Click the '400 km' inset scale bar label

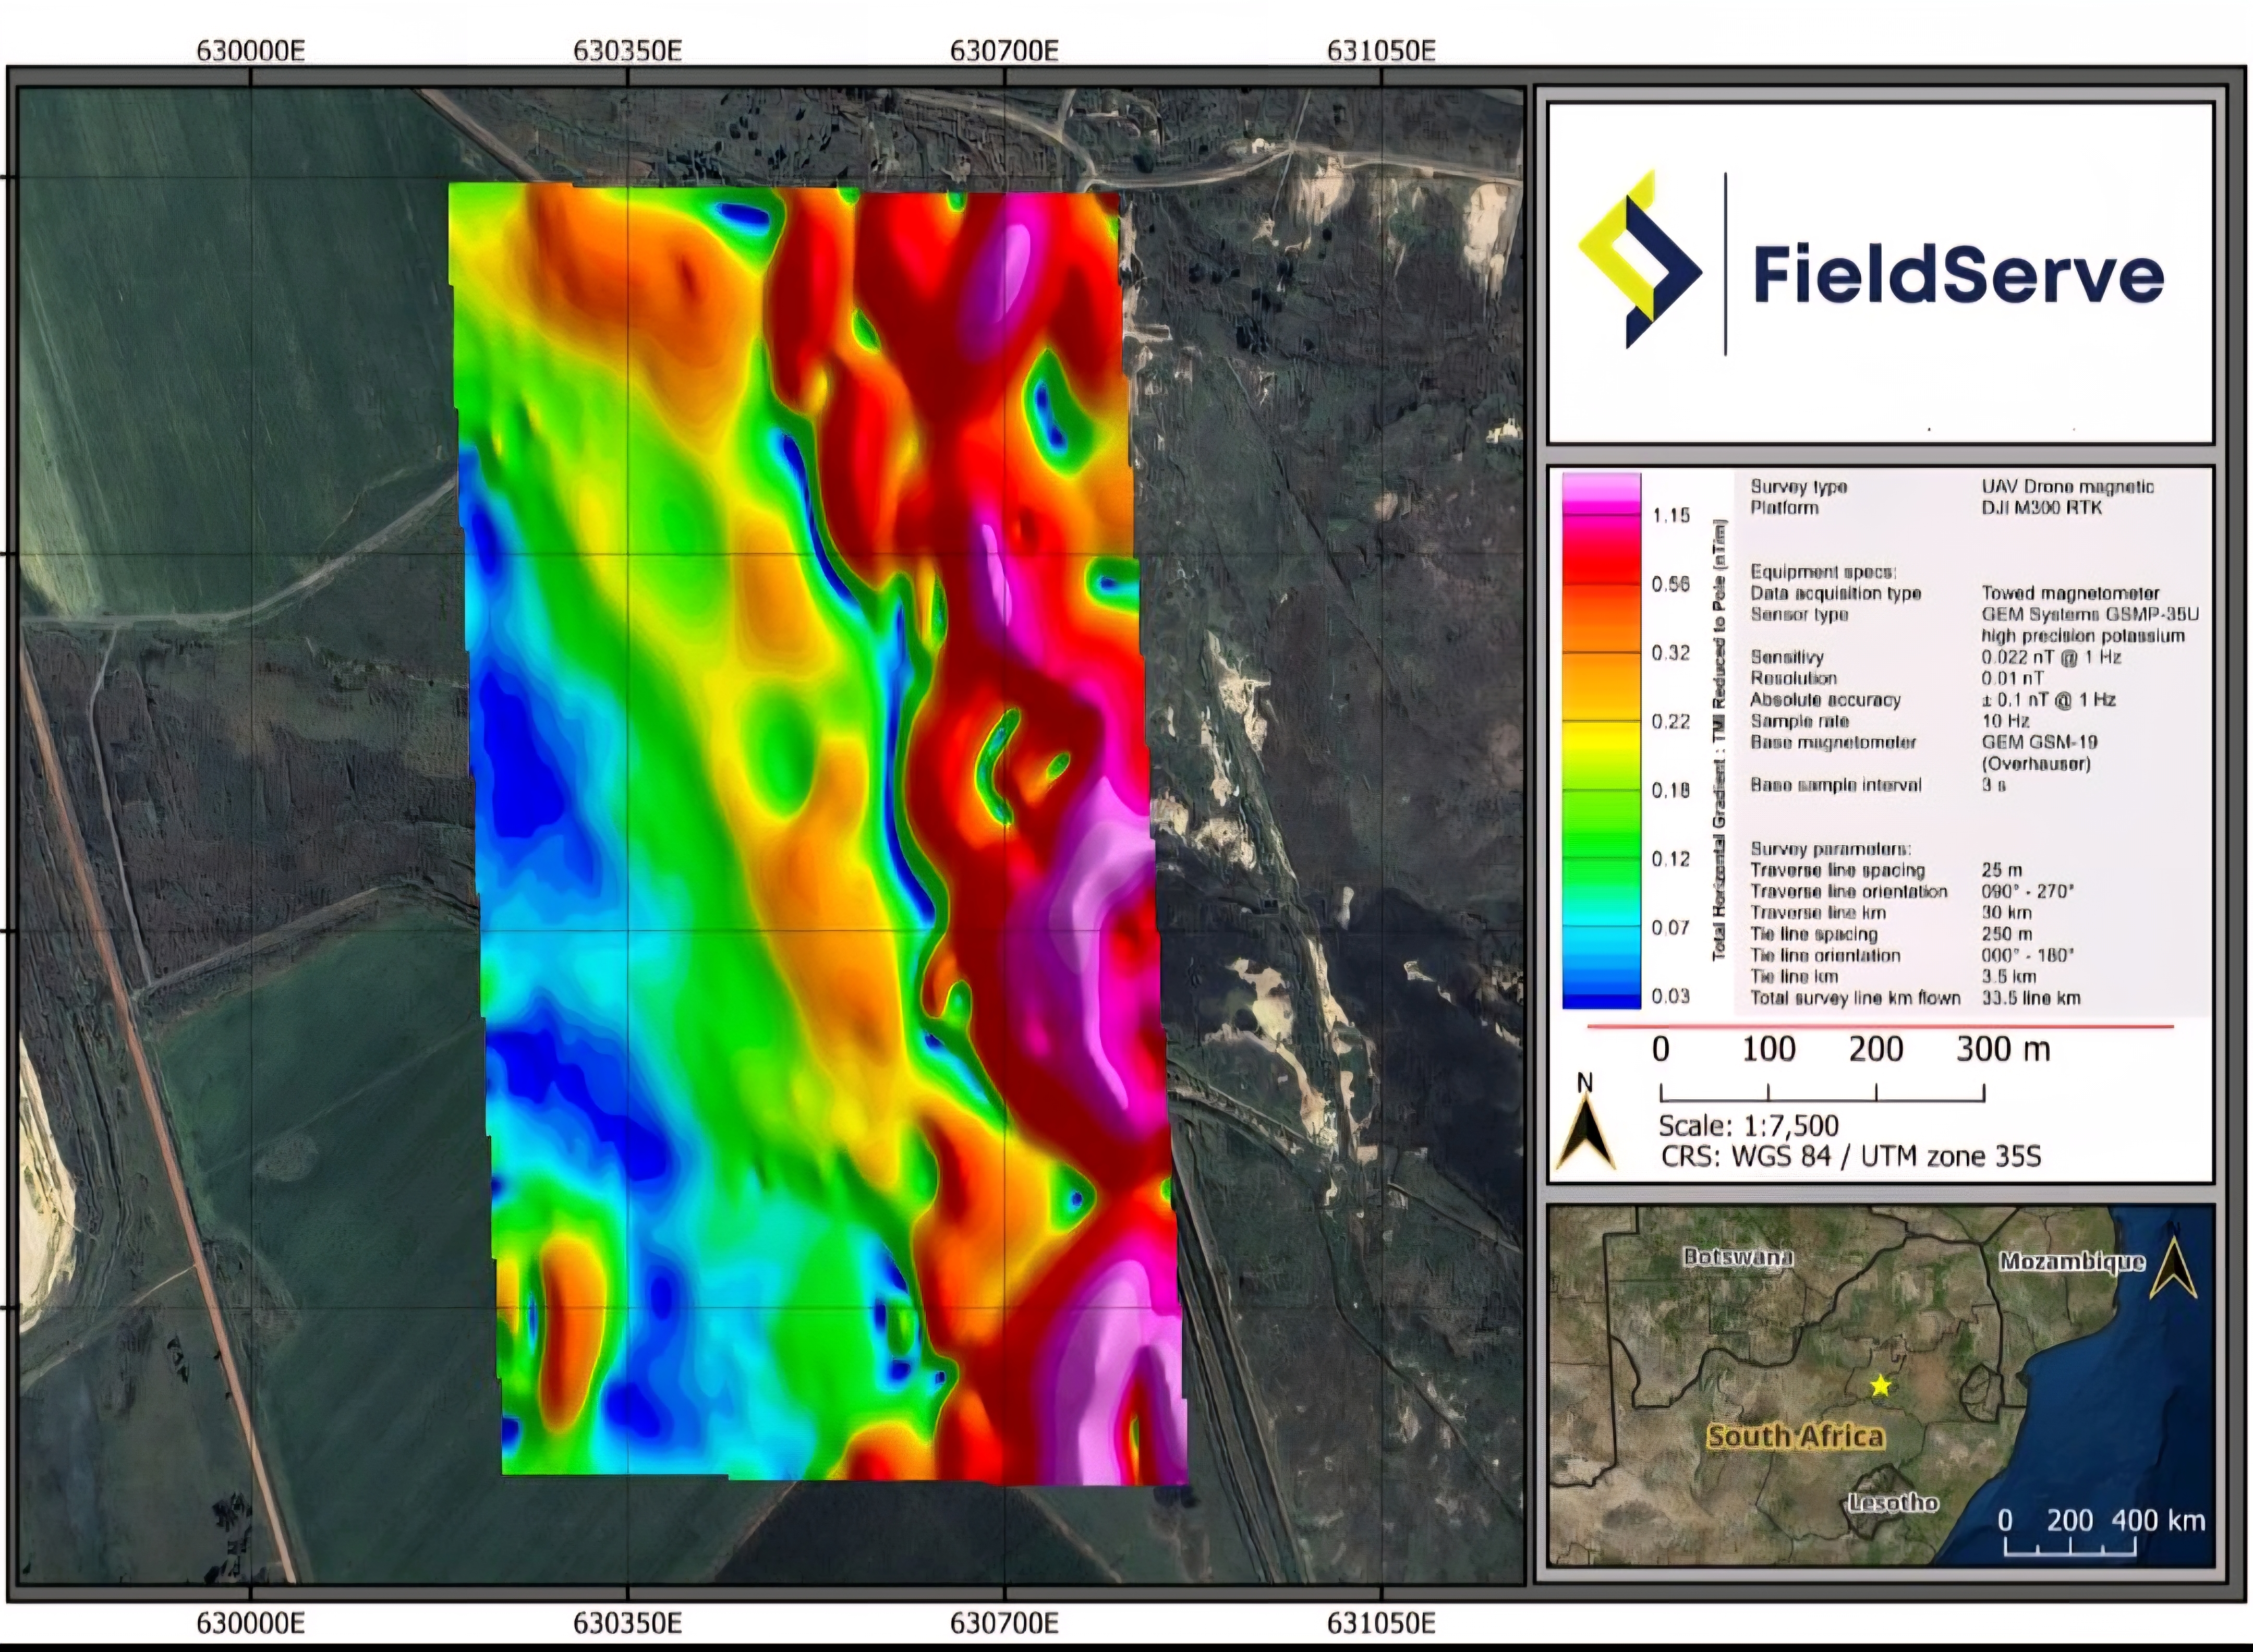pos(2158,1521)
